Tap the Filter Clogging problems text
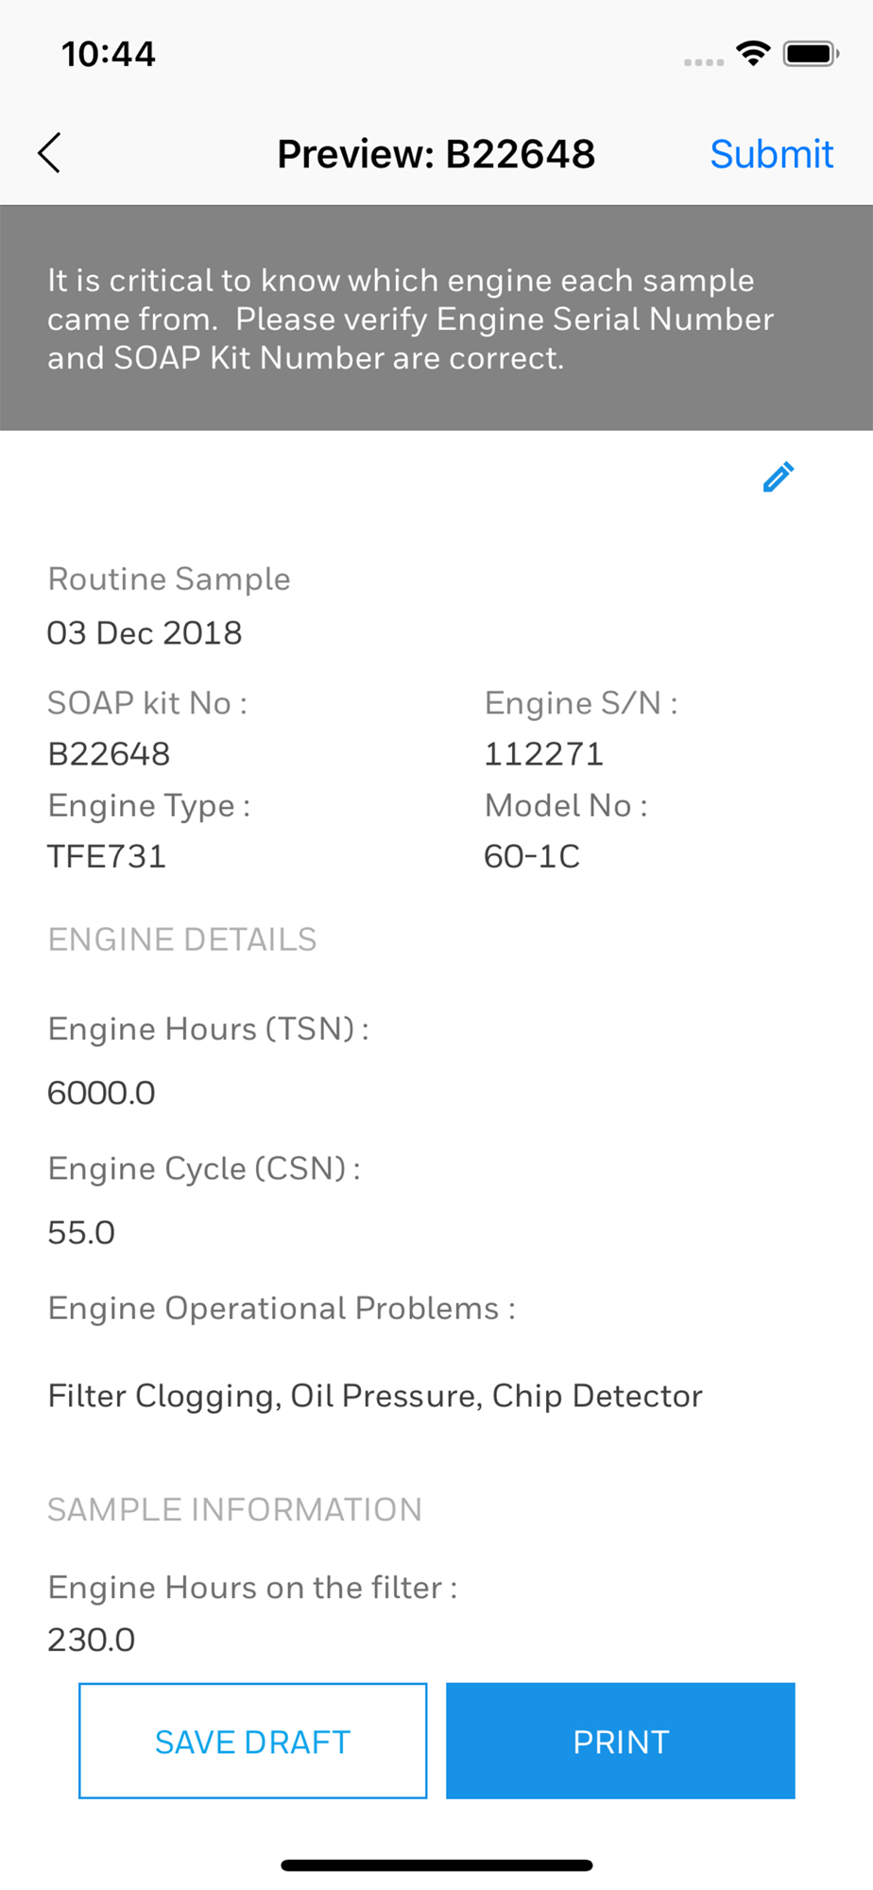This screenshot has height=1890, width=873. pyautogui.click(x=375, y=1397)
